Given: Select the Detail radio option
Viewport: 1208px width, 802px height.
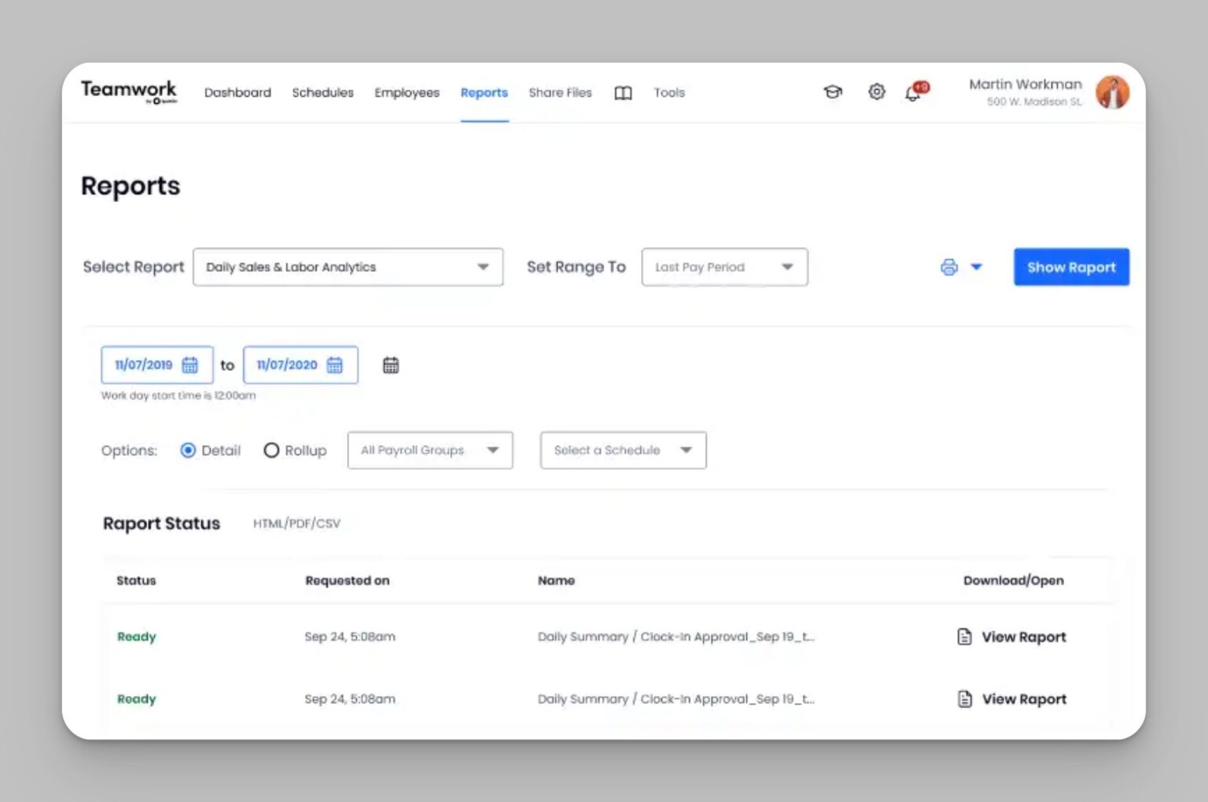Looking at the screenshot, I should (188, 451).
